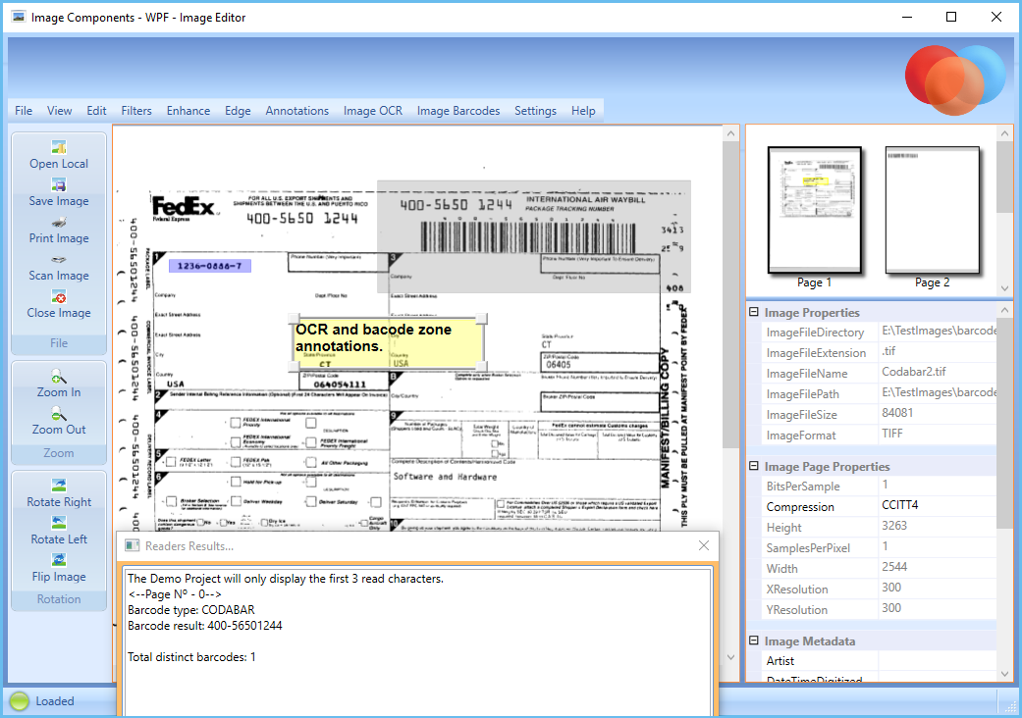Click the properties panel scroll down arrow
1022x718 pixels.
point(1004,674)
